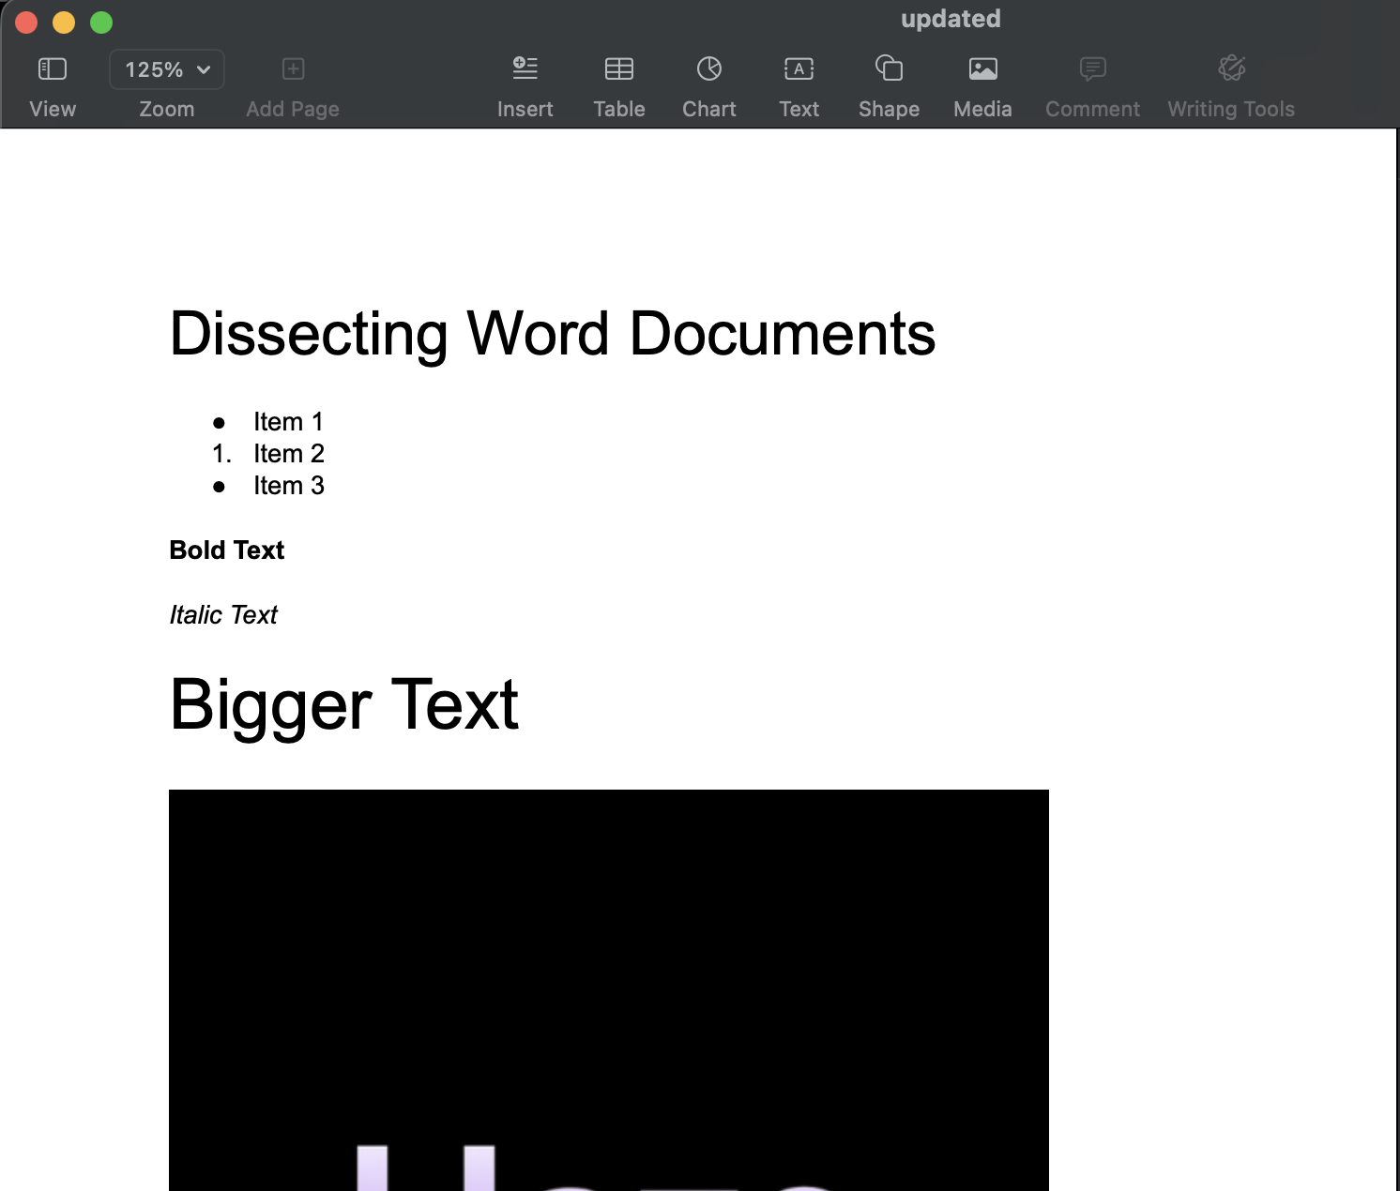Open Writing Tools in toolbar
The width and height of the screenshot is (1400, 1191).
[1230, 69]
